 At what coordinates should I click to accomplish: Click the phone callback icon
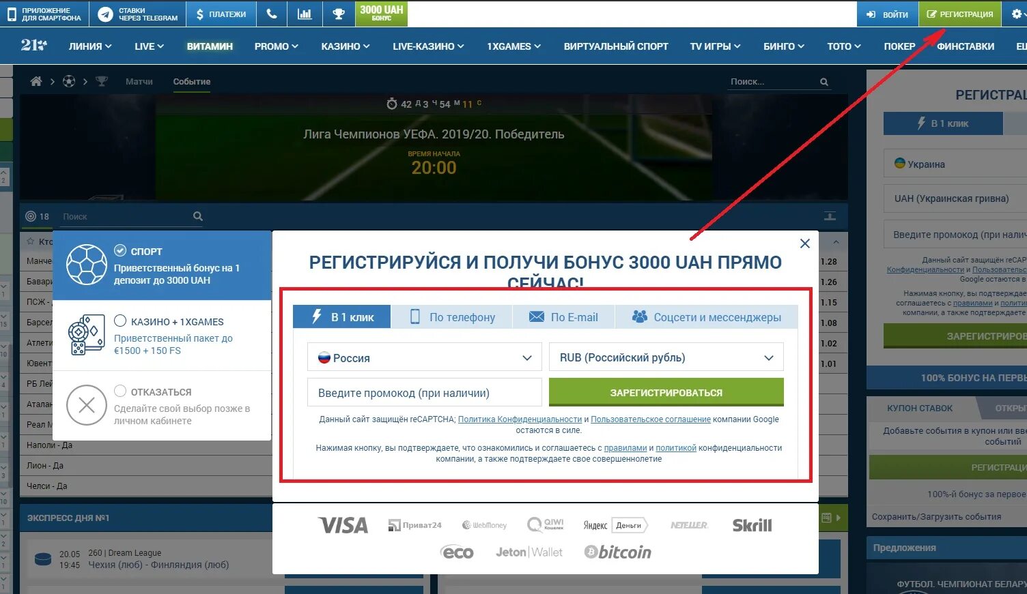(x=272, y=14)
